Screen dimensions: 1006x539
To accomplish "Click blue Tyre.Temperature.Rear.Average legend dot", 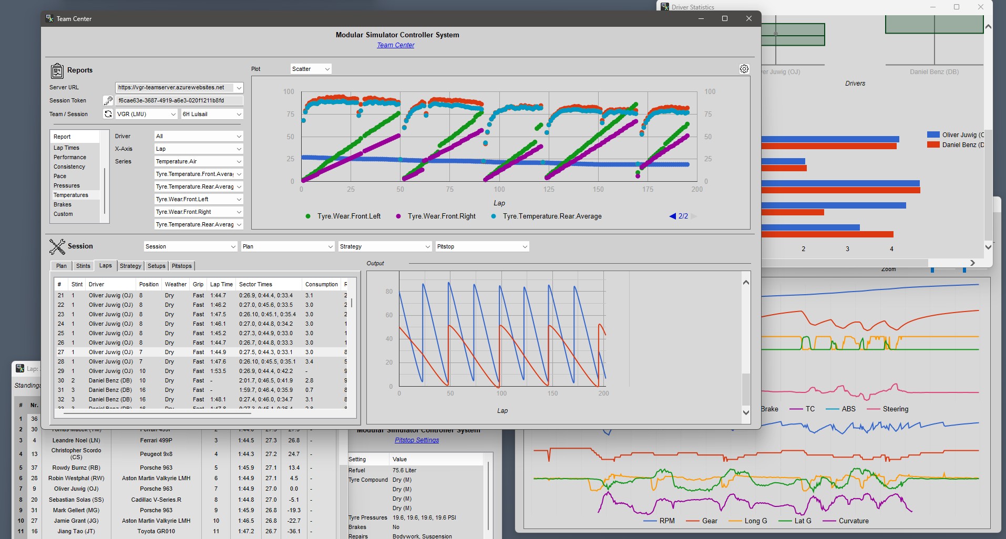I will click(493, 216).
